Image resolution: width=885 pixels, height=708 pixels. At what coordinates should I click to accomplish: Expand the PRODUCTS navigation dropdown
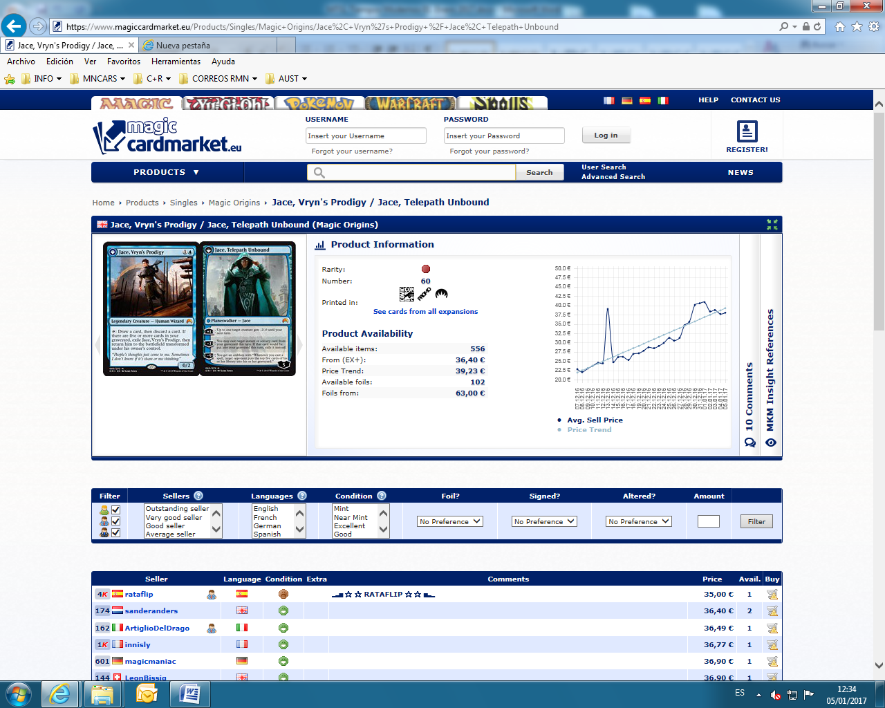click(x=167, y=172)
